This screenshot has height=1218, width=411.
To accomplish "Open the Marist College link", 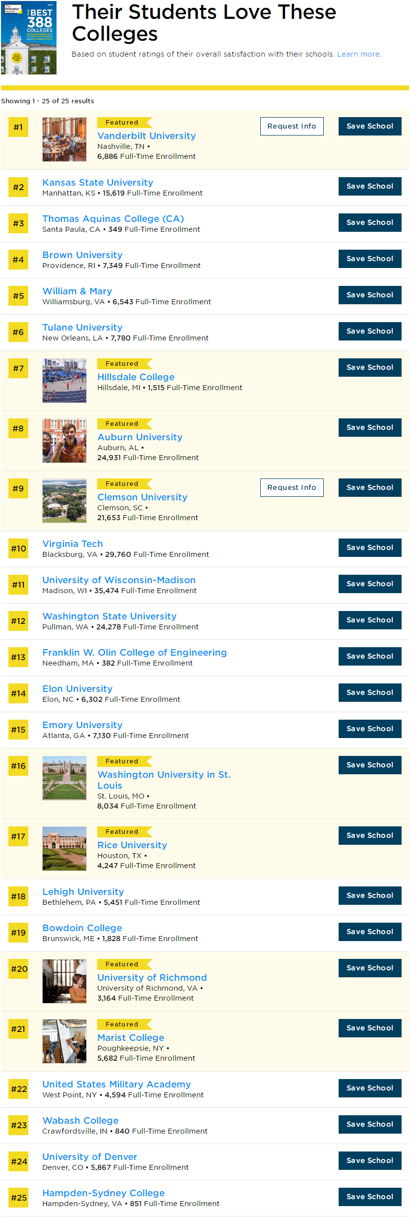I will coord(131,1037).
